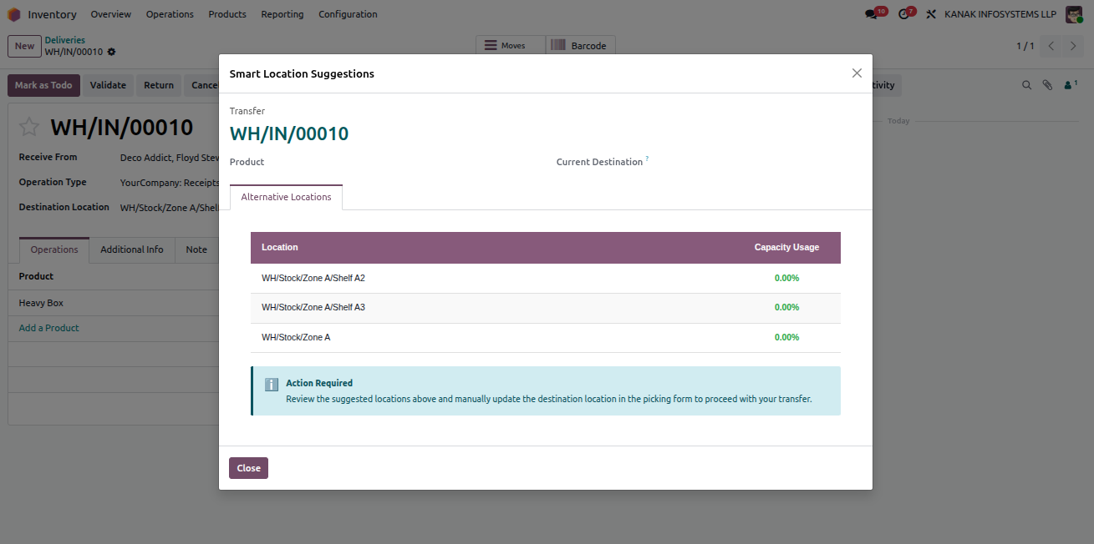Click the purple Close button

tap(248, 468)
